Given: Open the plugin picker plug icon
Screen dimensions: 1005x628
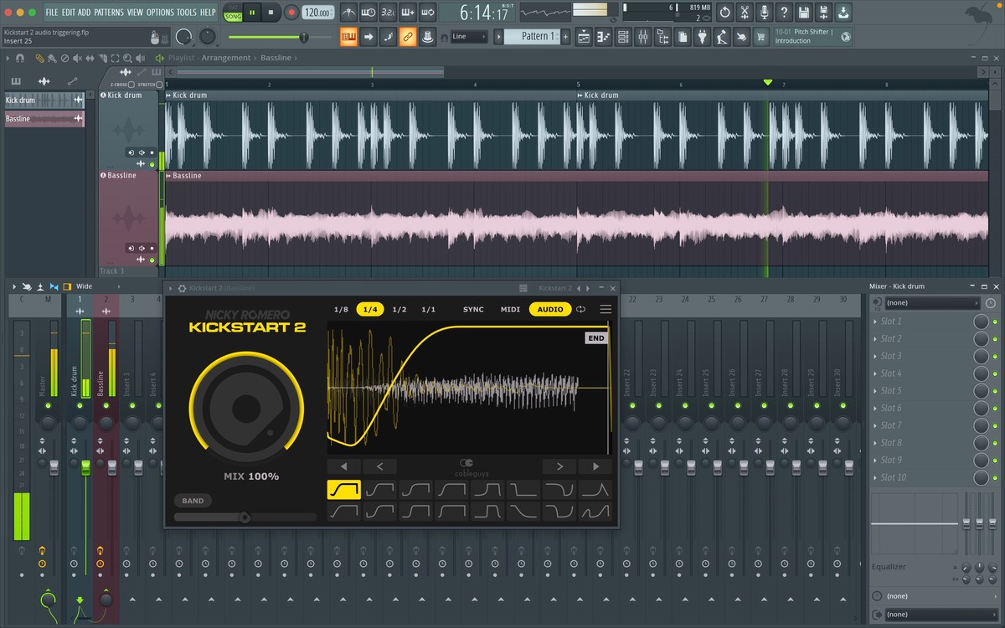Looking at the screenshot, I should pyautogui.click(x=703, y=37).
